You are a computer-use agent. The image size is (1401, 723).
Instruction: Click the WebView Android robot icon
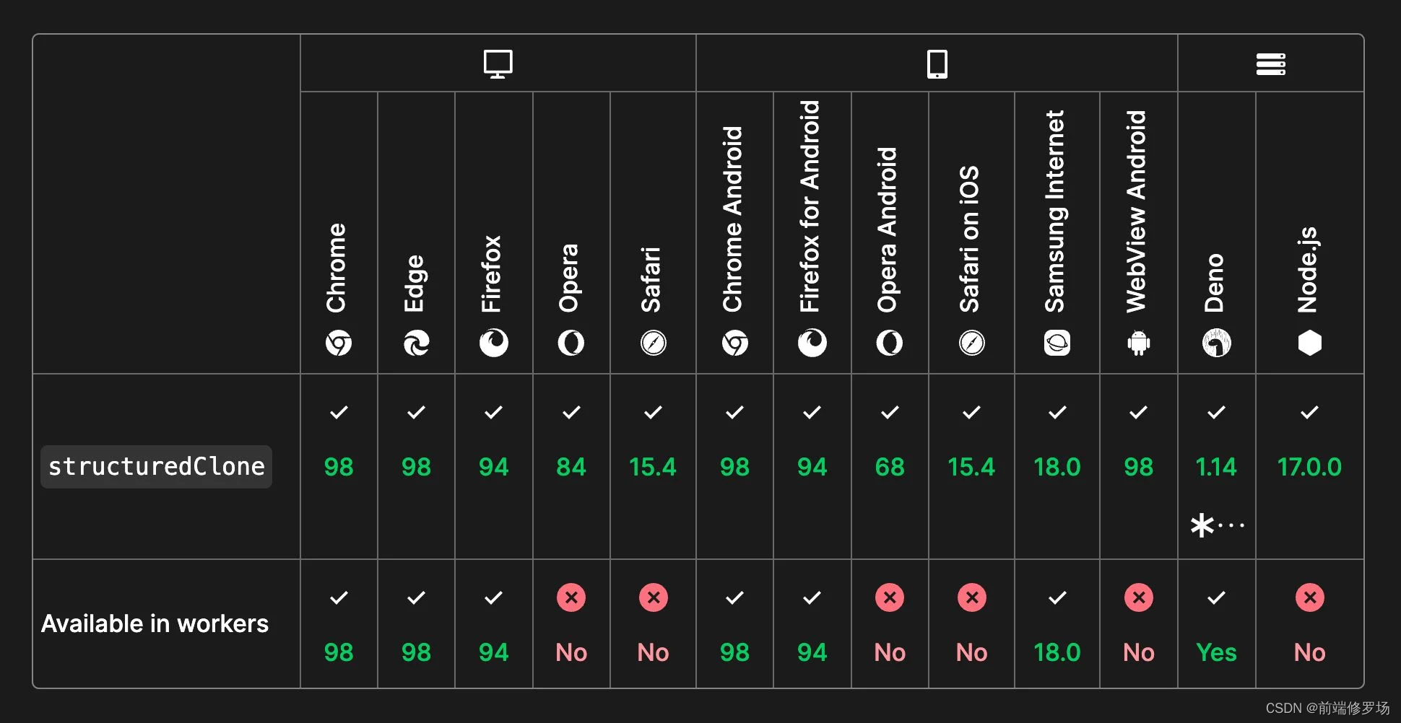click(x=1138, y=343)
